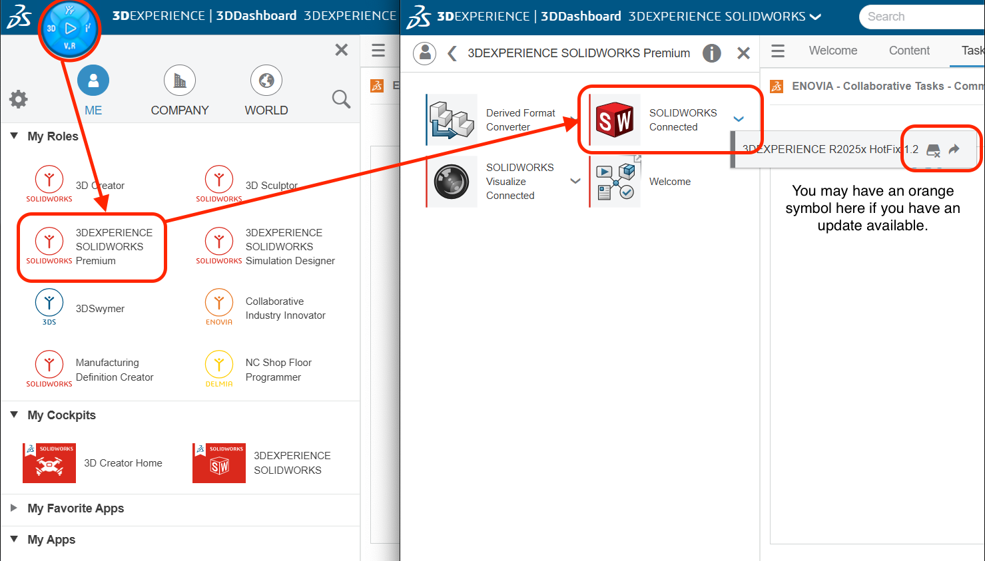
Task: Close the left roles panel
Action: pyautogui.click(x=342, y=50)
